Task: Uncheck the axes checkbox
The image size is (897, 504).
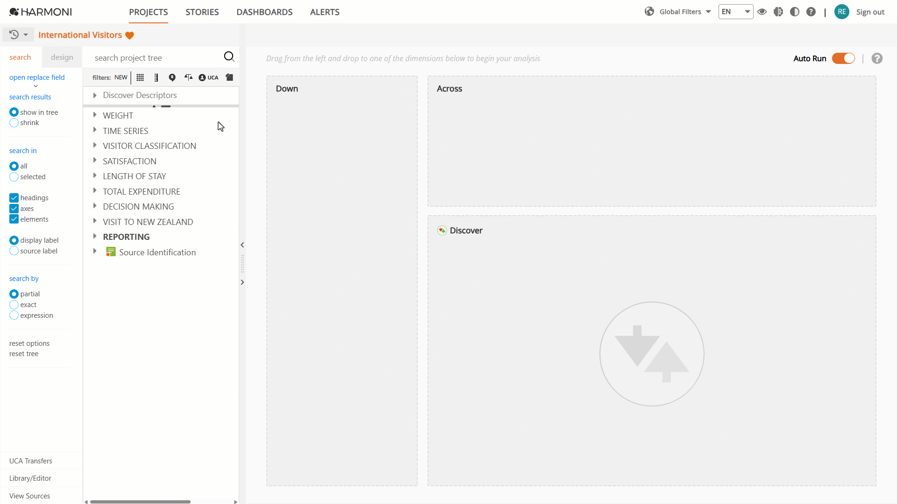Action: [14, 209]
